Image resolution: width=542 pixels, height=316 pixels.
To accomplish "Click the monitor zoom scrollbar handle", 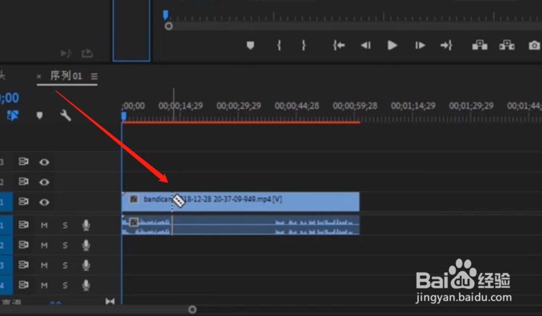I will pos(169,26).
